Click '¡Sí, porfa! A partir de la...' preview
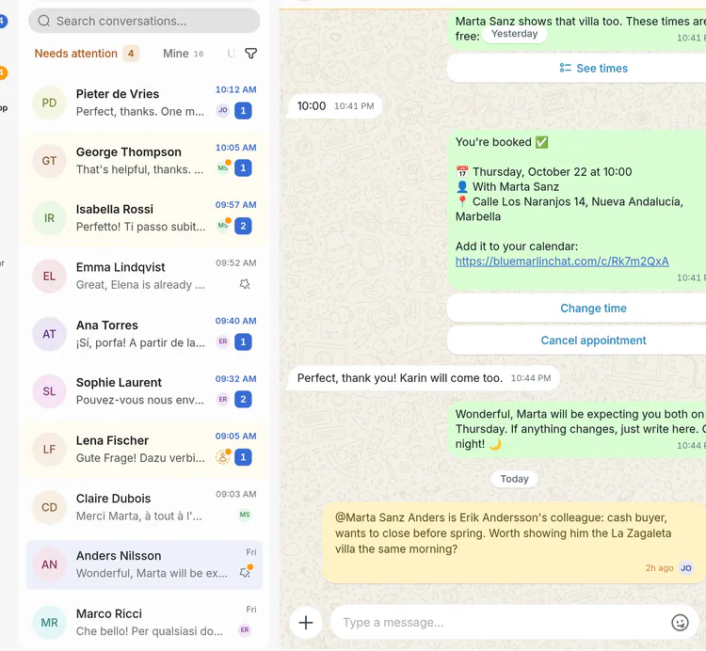Viewport: 706px width, 651px height. tap(140, 342)
